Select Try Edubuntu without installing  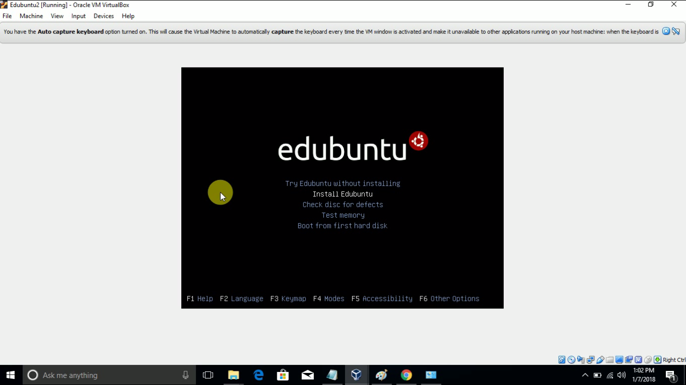point(342,183)
